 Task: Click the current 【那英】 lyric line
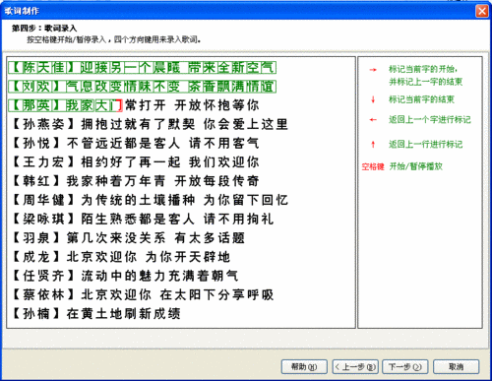(134, 105)
